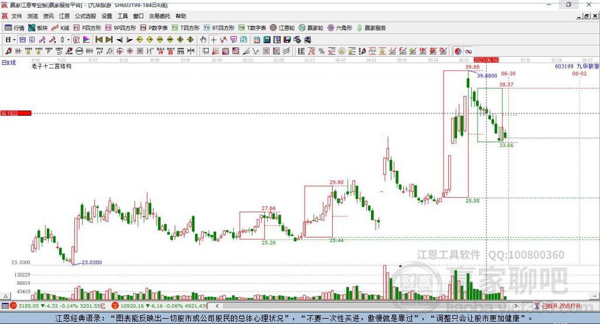Open the T数字表 tool

pos(252,28)
